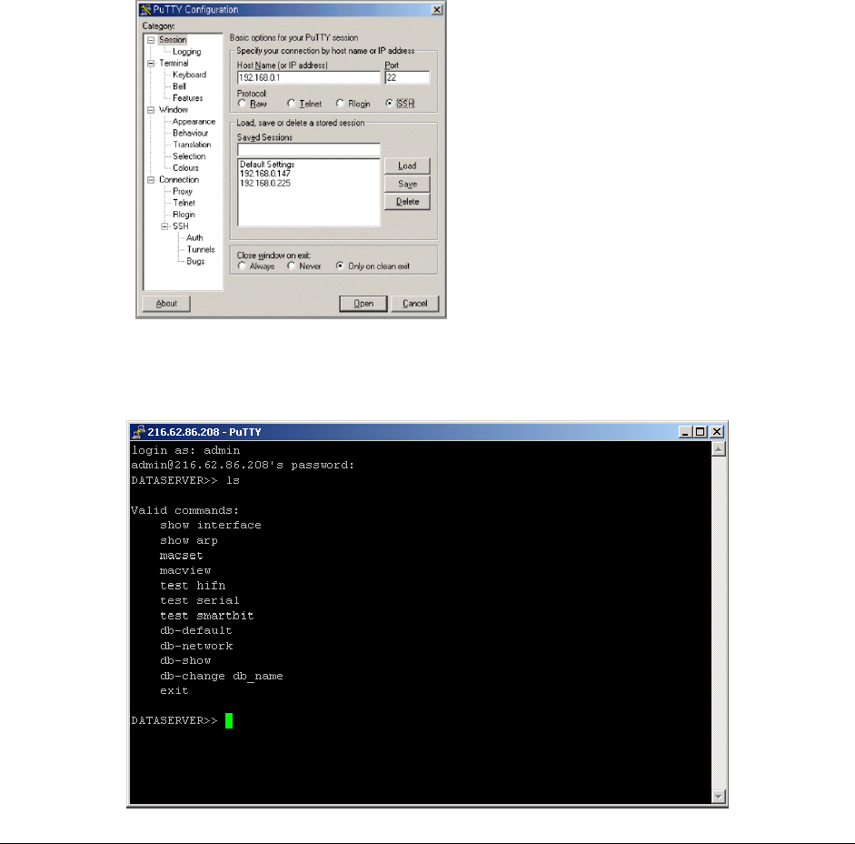The image size is (855, 844).
Task: Open the Behaviour settings category
Action: [x=190, y=133]
